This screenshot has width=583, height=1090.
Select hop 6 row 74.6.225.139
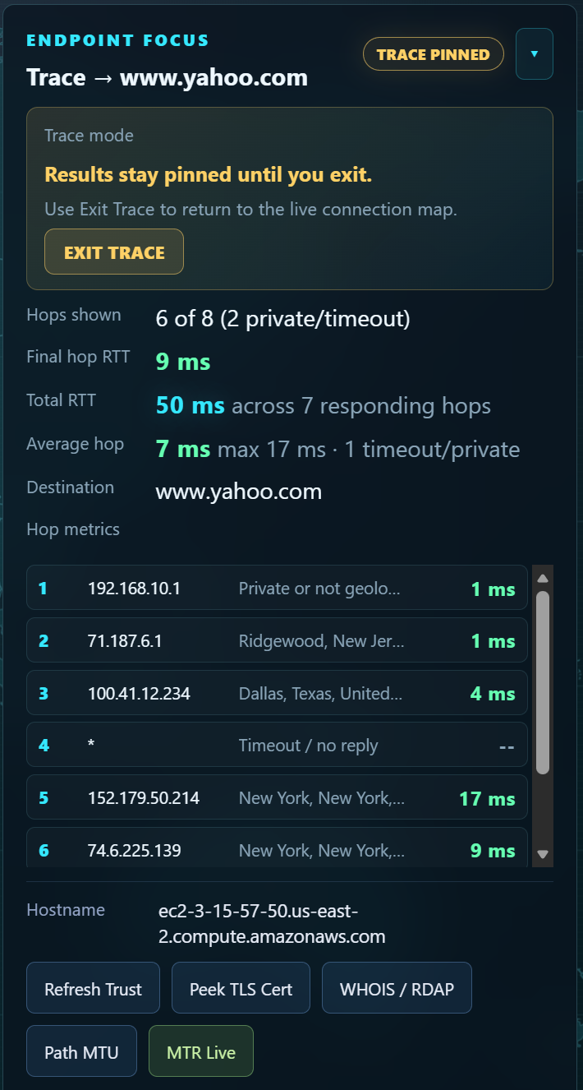coord(277,848)
